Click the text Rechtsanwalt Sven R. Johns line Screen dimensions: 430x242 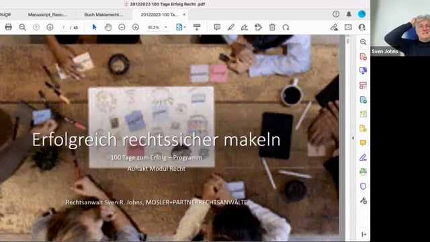pos(157,202)
